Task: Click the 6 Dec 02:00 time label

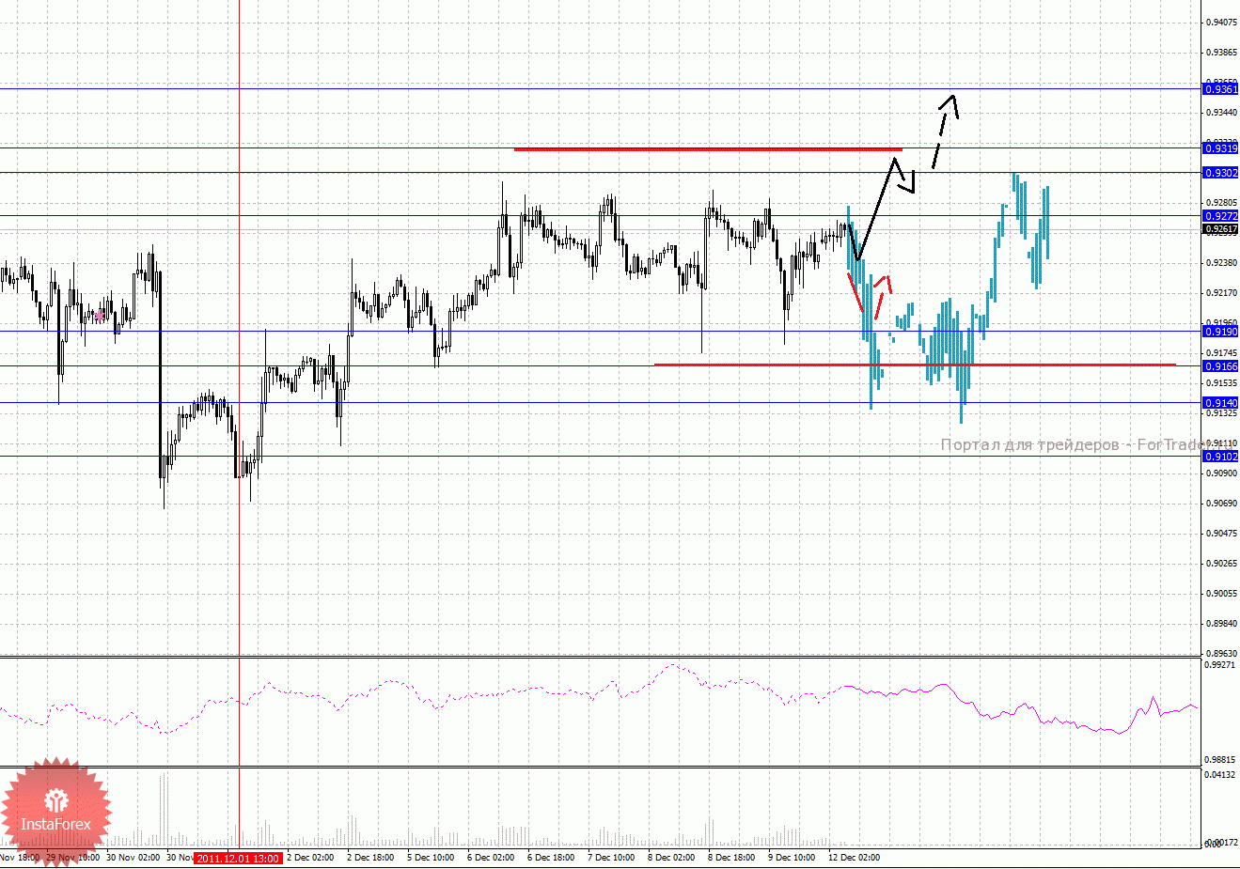Action: coord(491,858)
